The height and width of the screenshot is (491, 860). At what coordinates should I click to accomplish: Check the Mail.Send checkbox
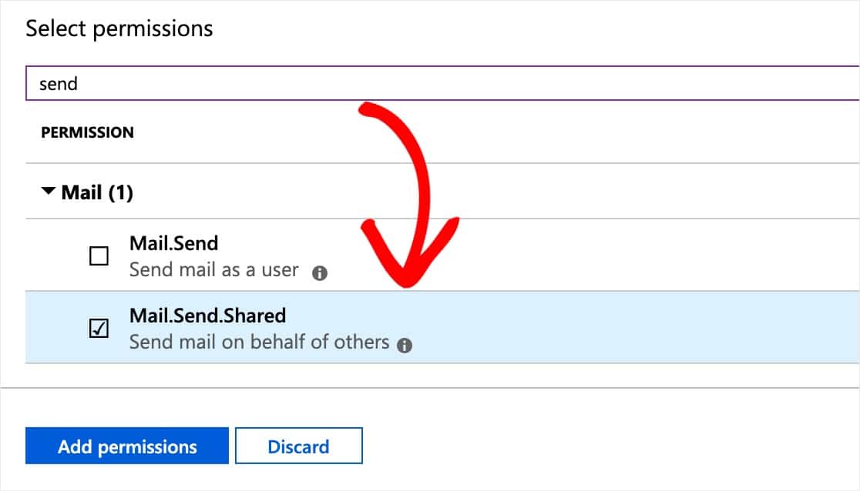pyautogui.click(x=99, y=256)
